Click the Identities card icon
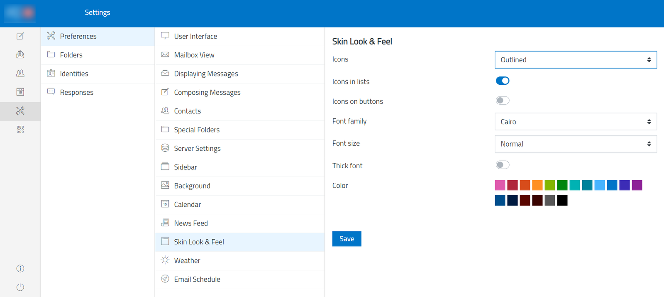This screenshot has height=297, width=664. (x=51, y=73)
